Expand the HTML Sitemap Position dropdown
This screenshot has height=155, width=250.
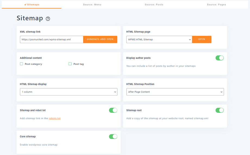175,92
